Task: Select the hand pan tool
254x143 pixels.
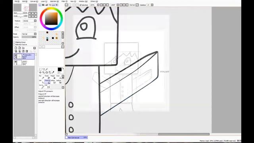Action: tap(50, 72)
